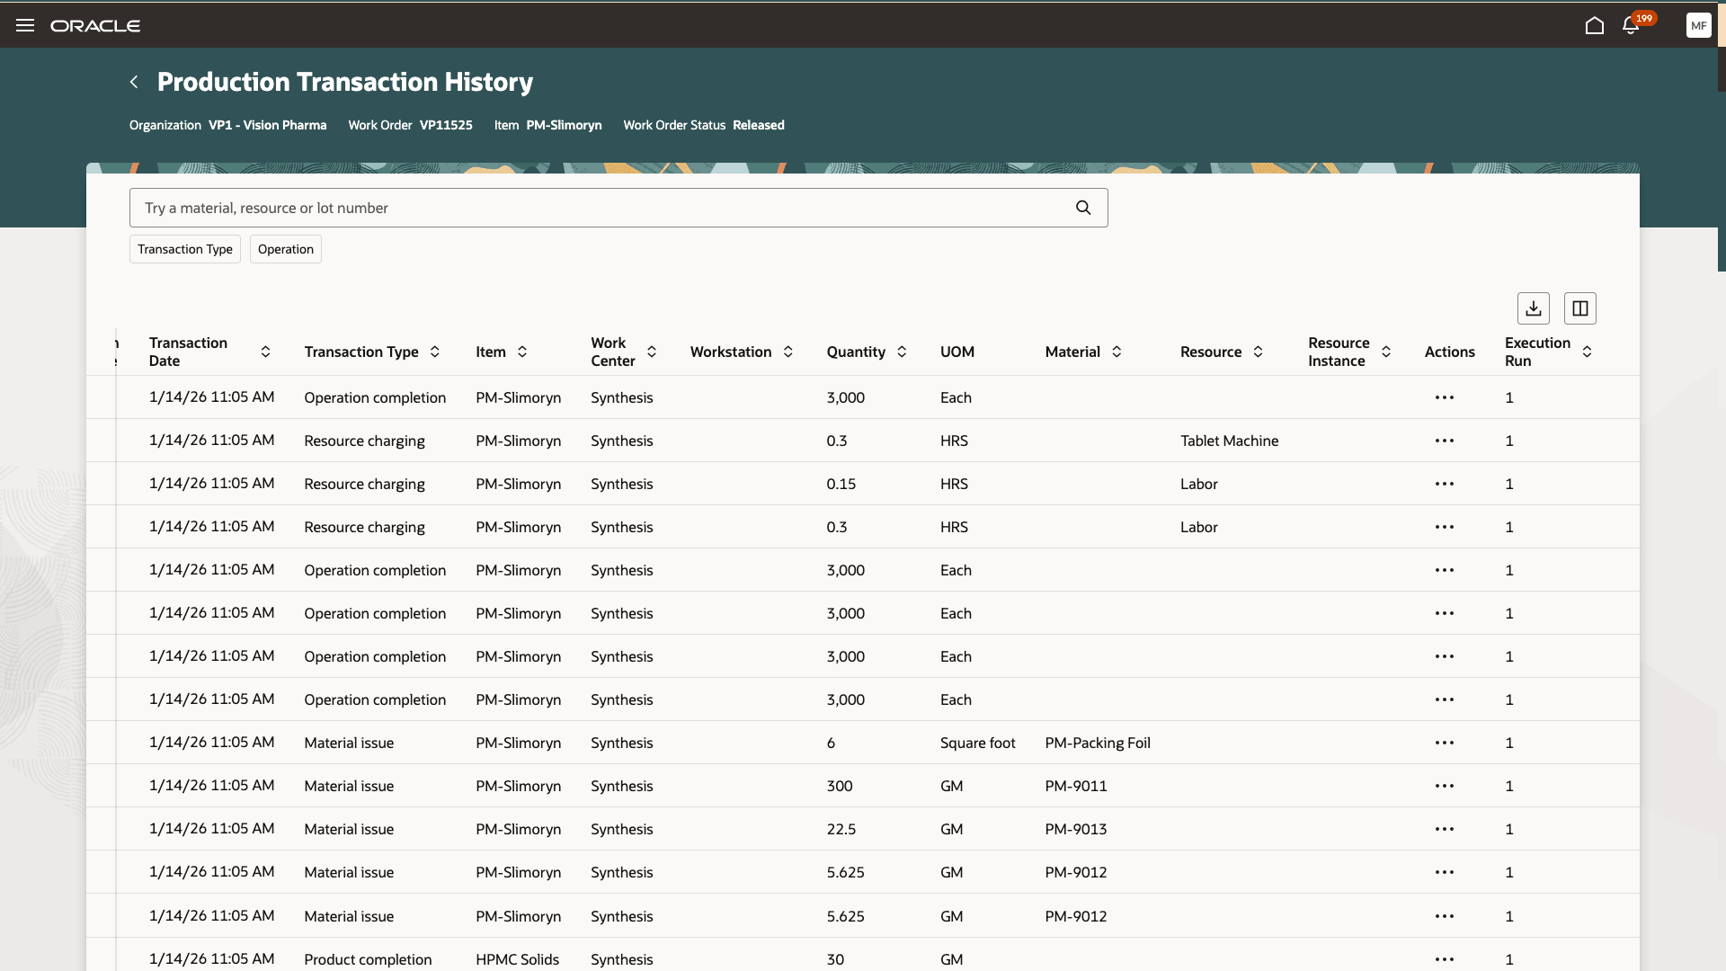Sort the table by Quantity
Viewport: 1726px width, 971px height.
click(900, 352)
